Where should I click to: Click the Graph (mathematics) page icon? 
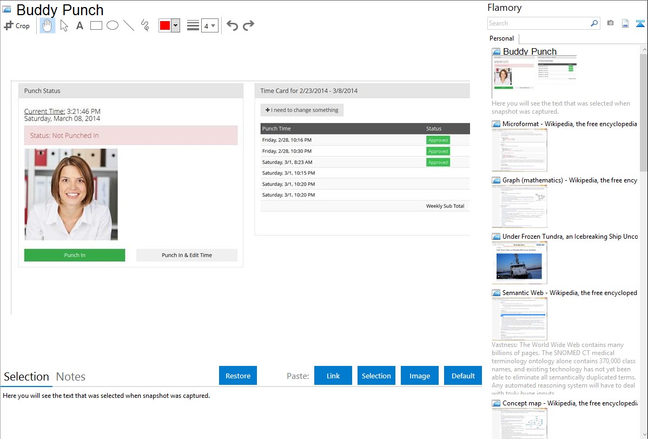pyautogui.click(x=496, y=180)
